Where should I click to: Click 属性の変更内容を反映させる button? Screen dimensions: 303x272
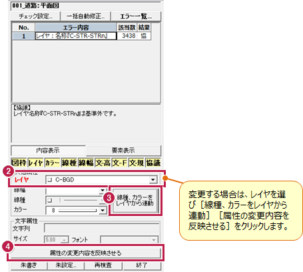coord(85,253)
